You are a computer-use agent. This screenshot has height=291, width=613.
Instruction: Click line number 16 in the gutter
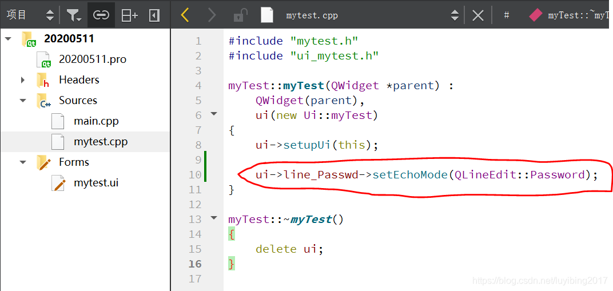click(195, 264)
